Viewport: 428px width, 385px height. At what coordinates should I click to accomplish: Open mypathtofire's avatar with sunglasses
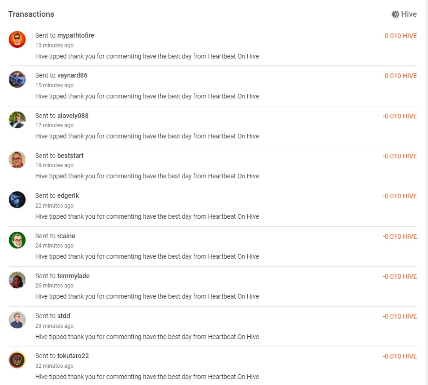(x=17, y=39)
